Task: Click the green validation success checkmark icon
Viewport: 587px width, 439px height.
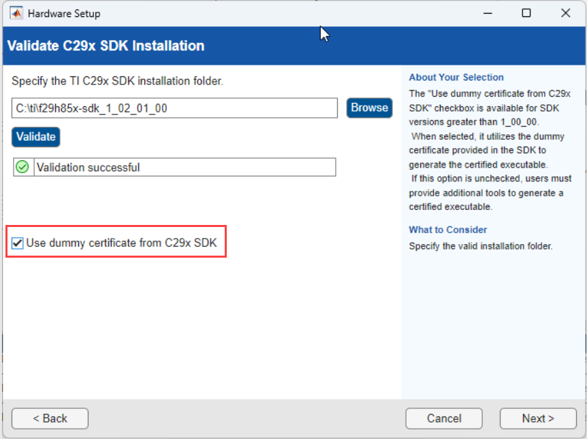Action: [22, 167]
